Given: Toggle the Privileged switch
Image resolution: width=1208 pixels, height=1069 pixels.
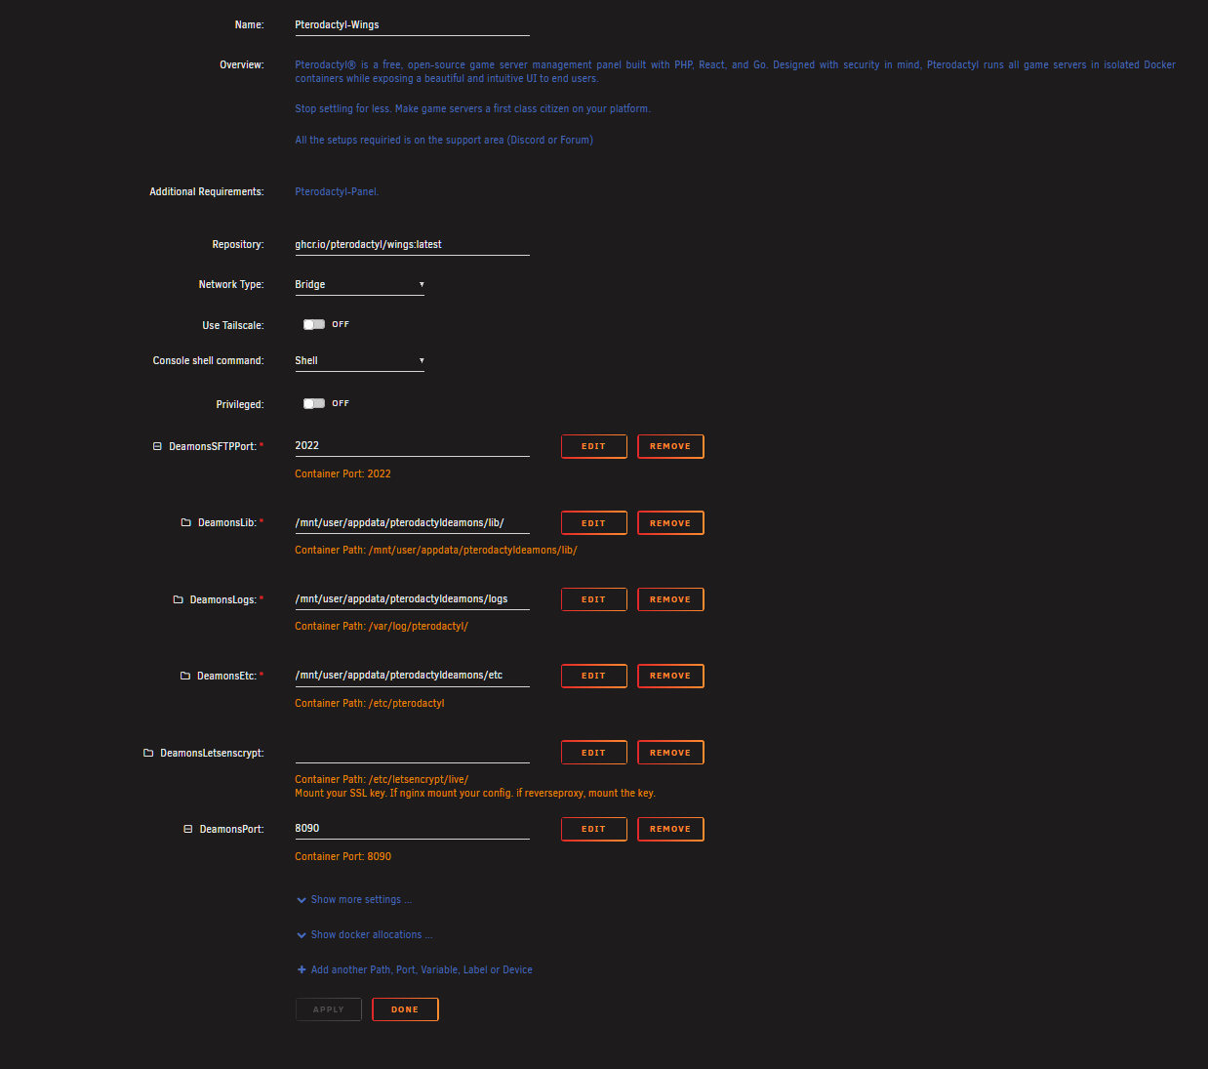Looking at the screenshot, I should pyautogui.click(x=314, y=403).
